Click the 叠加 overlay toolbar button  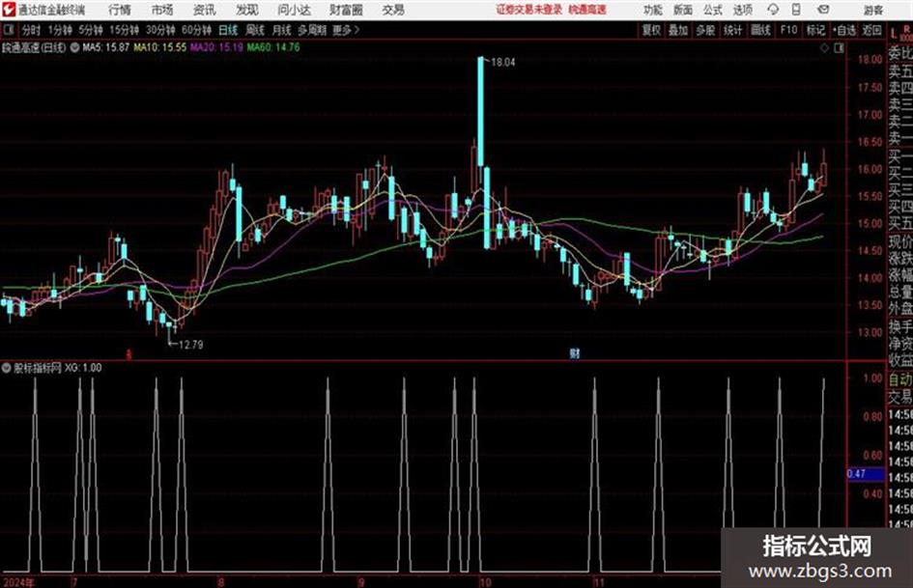[x=678, y=30]
